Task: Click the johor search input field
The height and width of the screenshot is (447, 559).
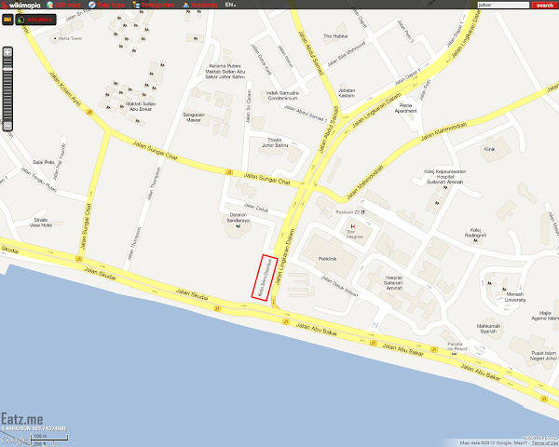Action: (503, 5)
